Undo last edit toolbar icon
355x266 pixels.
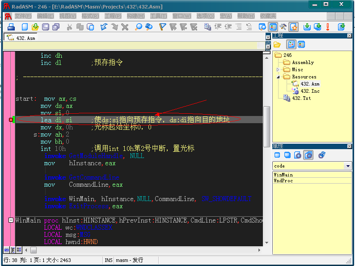tap(104, 27)
